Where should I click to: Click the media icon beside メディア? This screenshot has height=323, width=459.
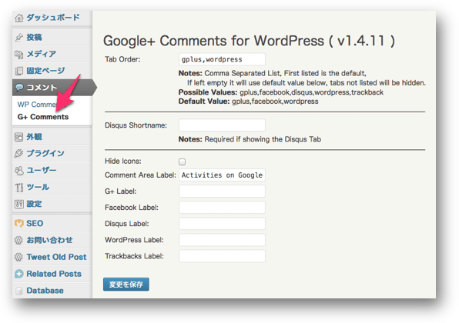point(19,55)
